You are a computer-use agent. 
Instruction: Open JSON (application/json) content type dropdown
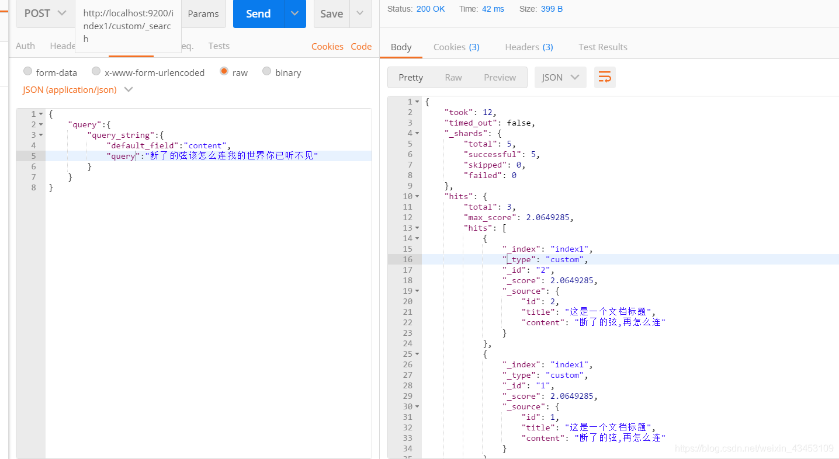click(78, 90)
